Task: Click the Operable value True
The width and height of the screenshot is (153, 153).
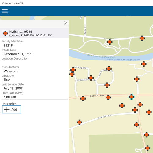Action: (x=7, y=80)
